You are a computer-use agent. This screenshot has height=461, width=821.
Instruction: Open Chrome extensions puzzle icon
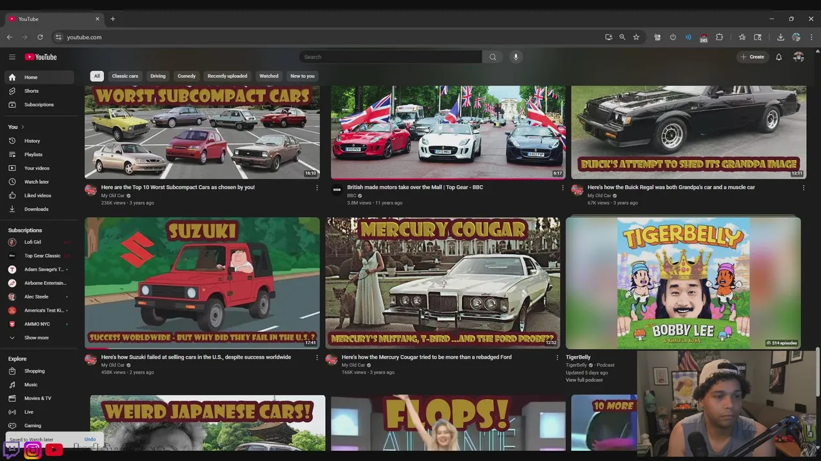pos(720,37)
